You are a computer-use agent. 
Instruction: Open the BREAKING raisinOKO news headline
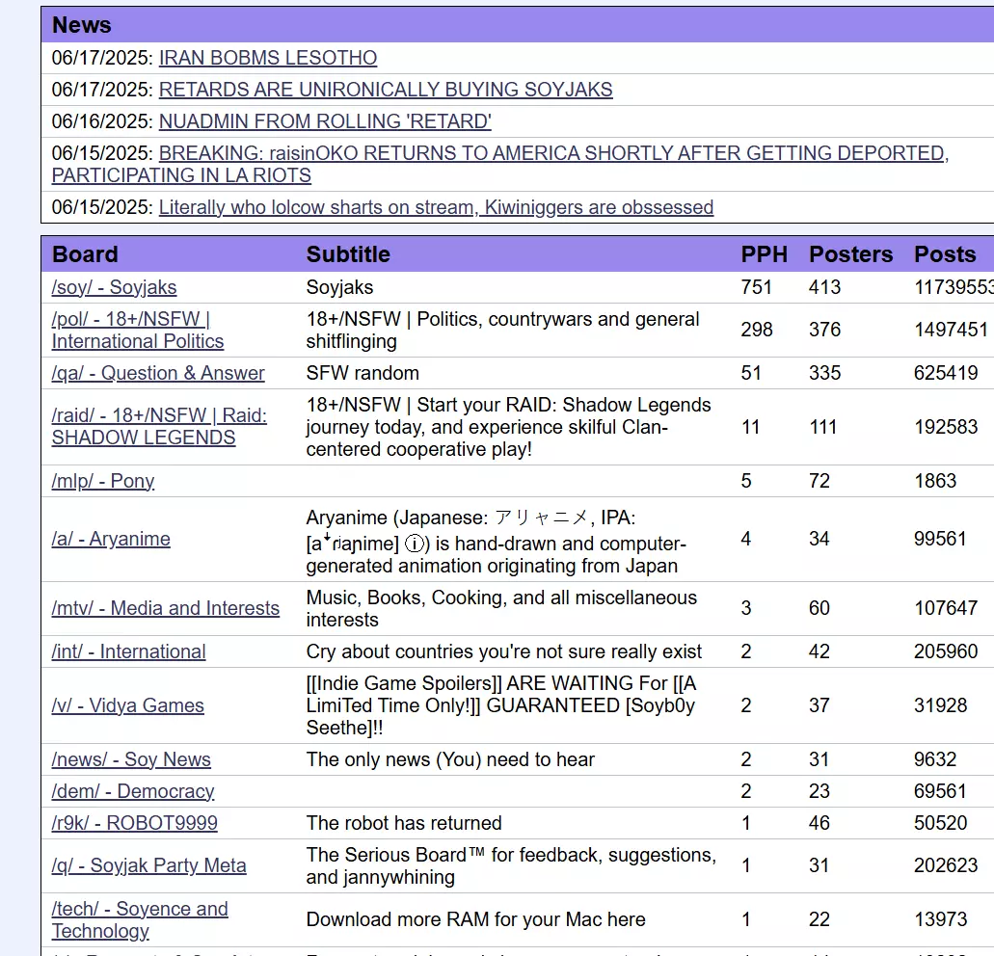[x=500, y=164]
